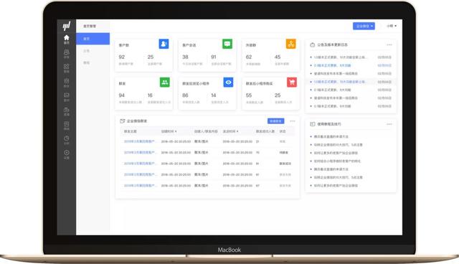The height and width of the screenshot is (264, 459).
Task: Open ellipsis menu of the tutorials panel
Action: pyautogui.click(x=389, y=124)
